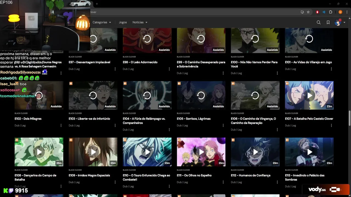Open title link E109 - Irmãos Magos Espaciais

89,175
